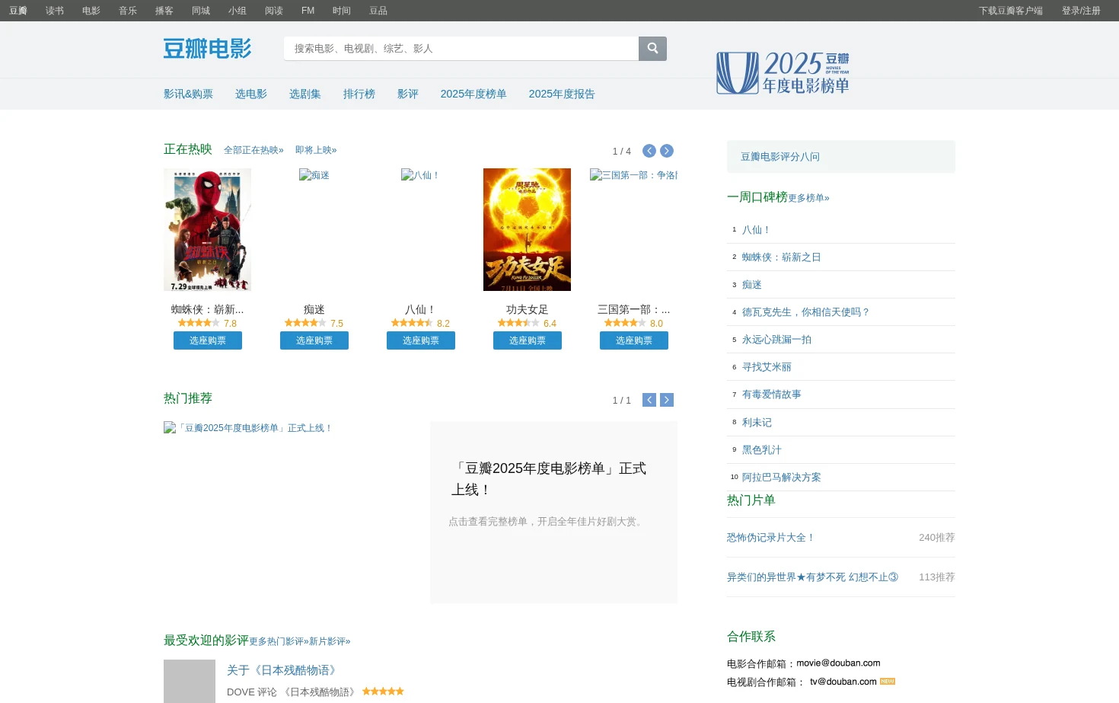This screenshot has height=703, width=1119.
Task: Select 2025年度报告 tab
Action: pyautogui.click(x=562, y=94)
